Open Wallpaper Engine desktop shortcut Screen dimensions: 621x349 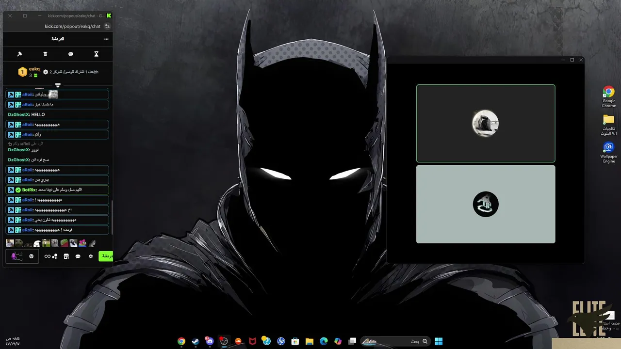tap(609, 153)
